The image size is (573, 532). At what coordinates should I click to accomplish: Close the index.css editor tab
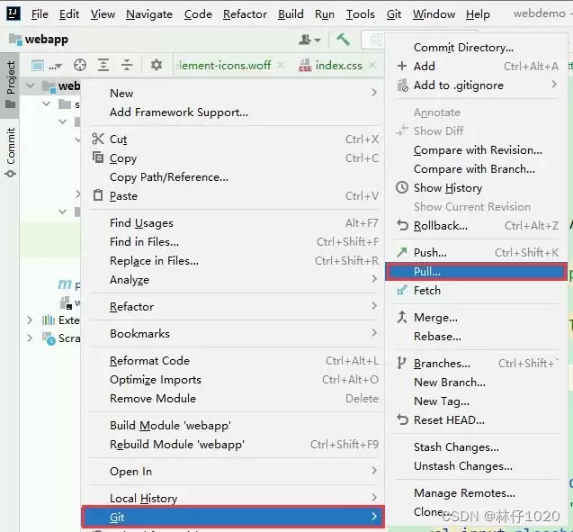tap(372, 65)
